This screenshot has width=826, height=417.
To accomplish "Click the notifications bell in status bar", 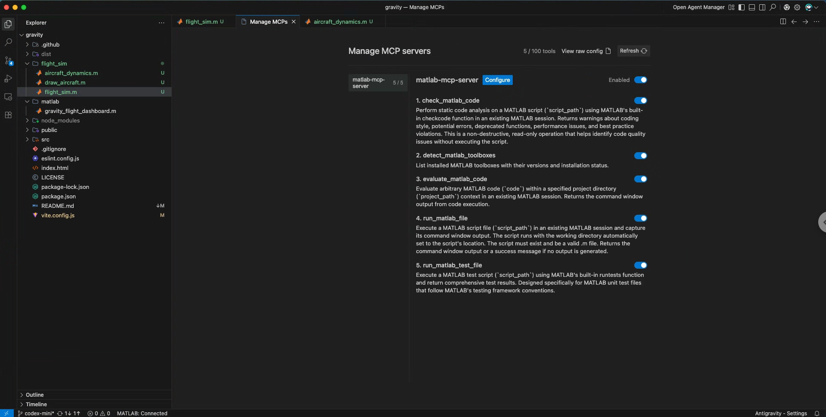I will coord(817,413).
